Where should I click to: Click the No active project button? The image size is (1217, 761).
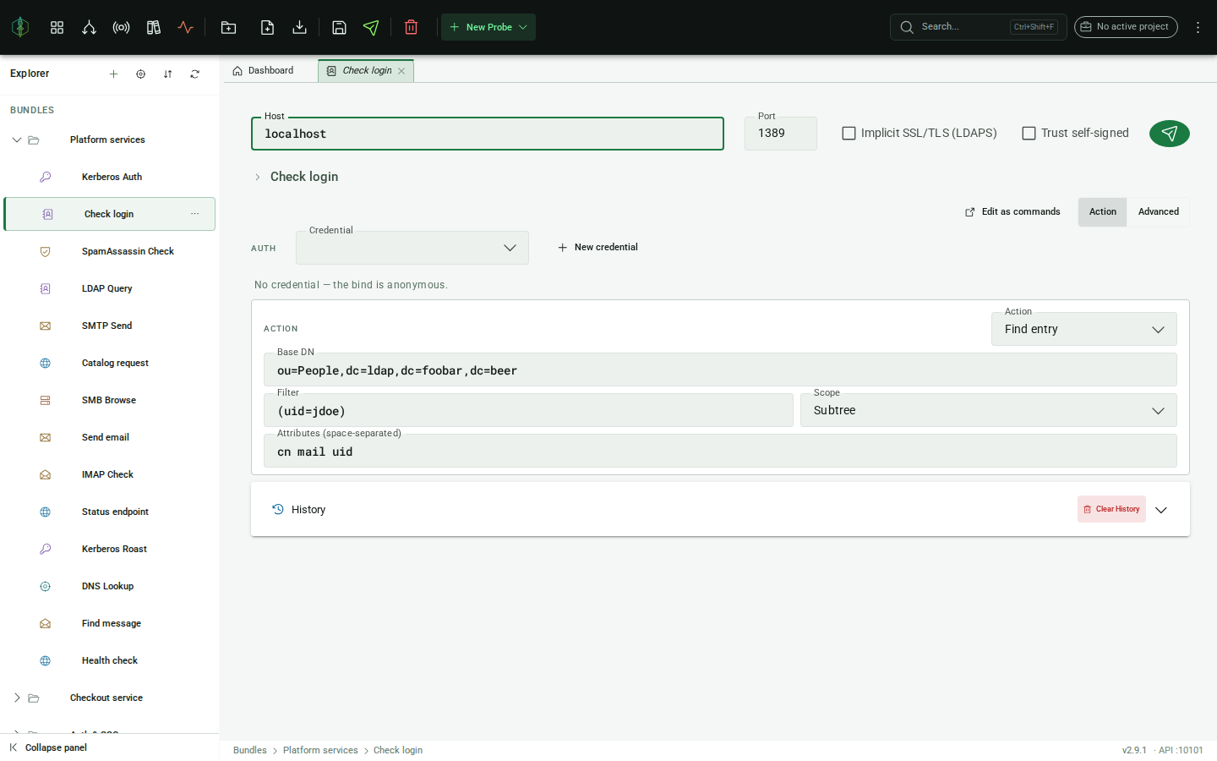point(1126,27)
